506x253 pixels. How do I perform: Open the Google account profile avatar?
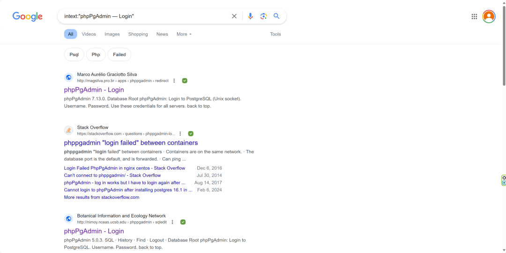pos(489,16)
